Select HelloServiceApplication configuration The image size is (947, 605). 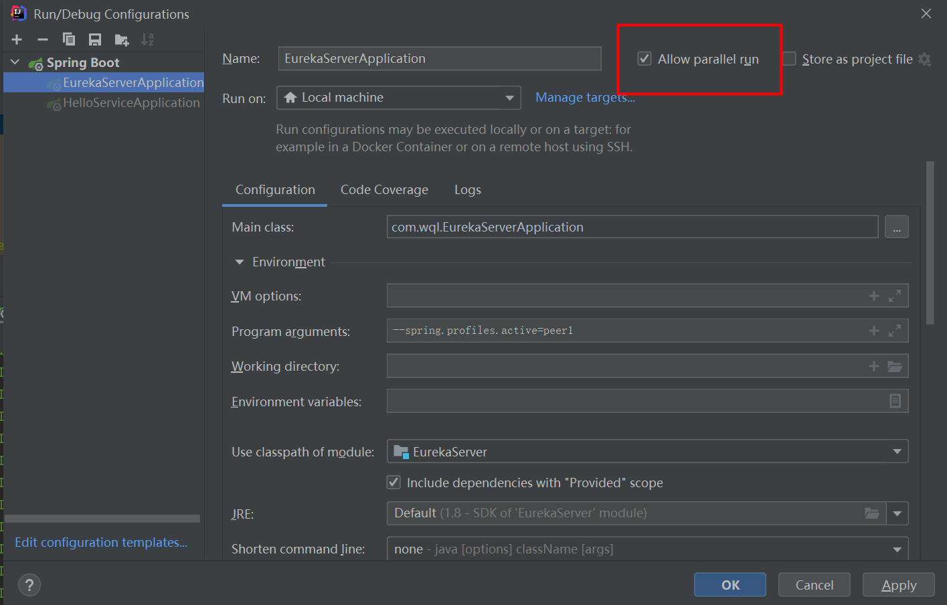[104, 102]
